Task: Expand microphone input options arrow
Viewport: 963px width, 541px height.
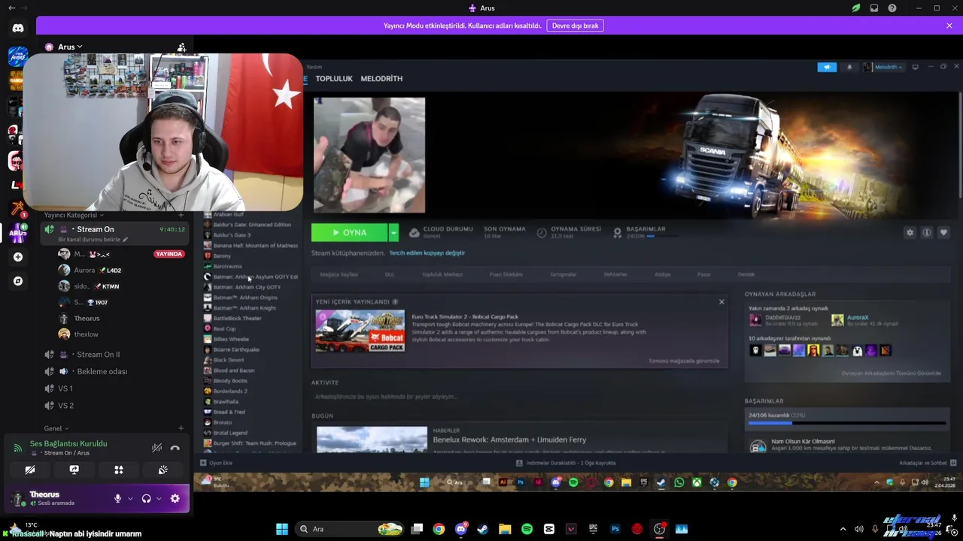Action: point(130,499)
